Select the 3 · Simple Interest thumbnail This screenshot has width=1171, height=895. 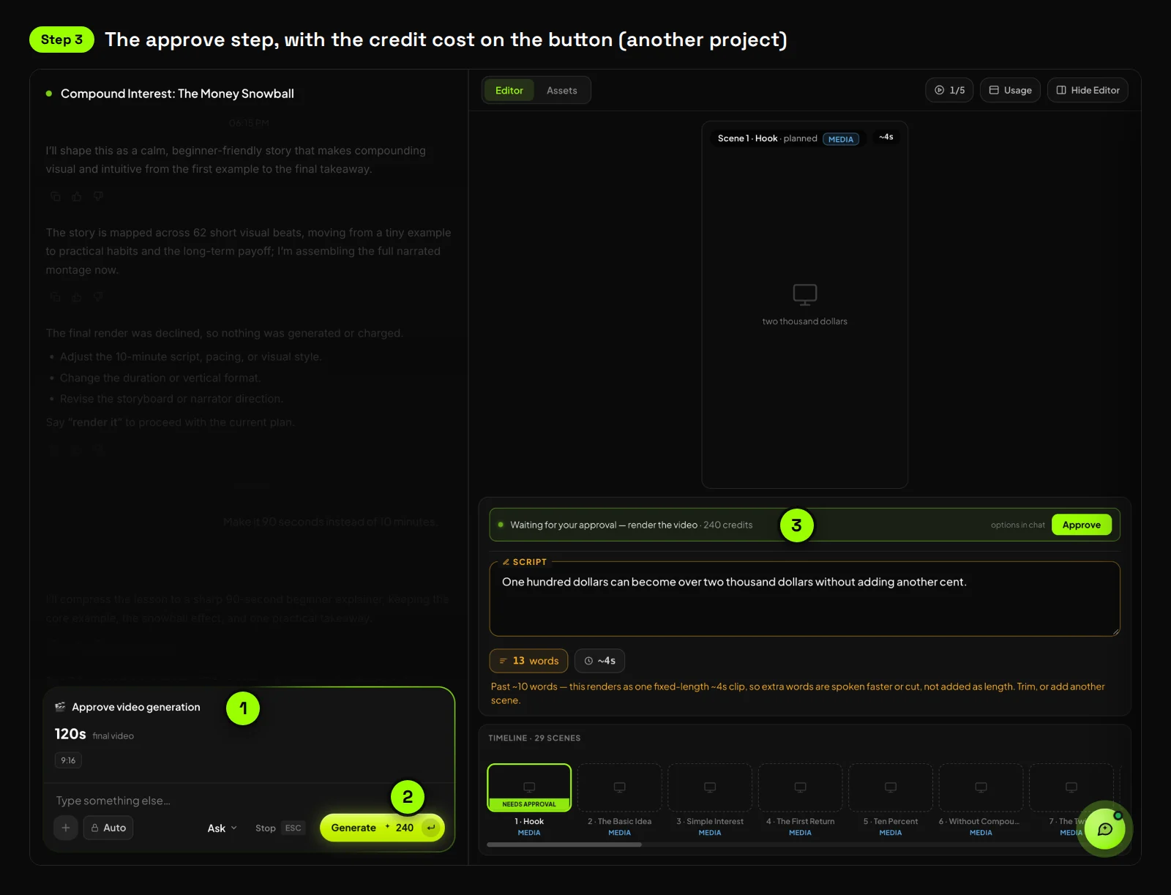(x=710, y=787)
